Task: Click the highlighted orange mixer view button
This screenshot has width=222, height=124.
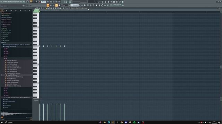Action: click(x=57, y=6)
